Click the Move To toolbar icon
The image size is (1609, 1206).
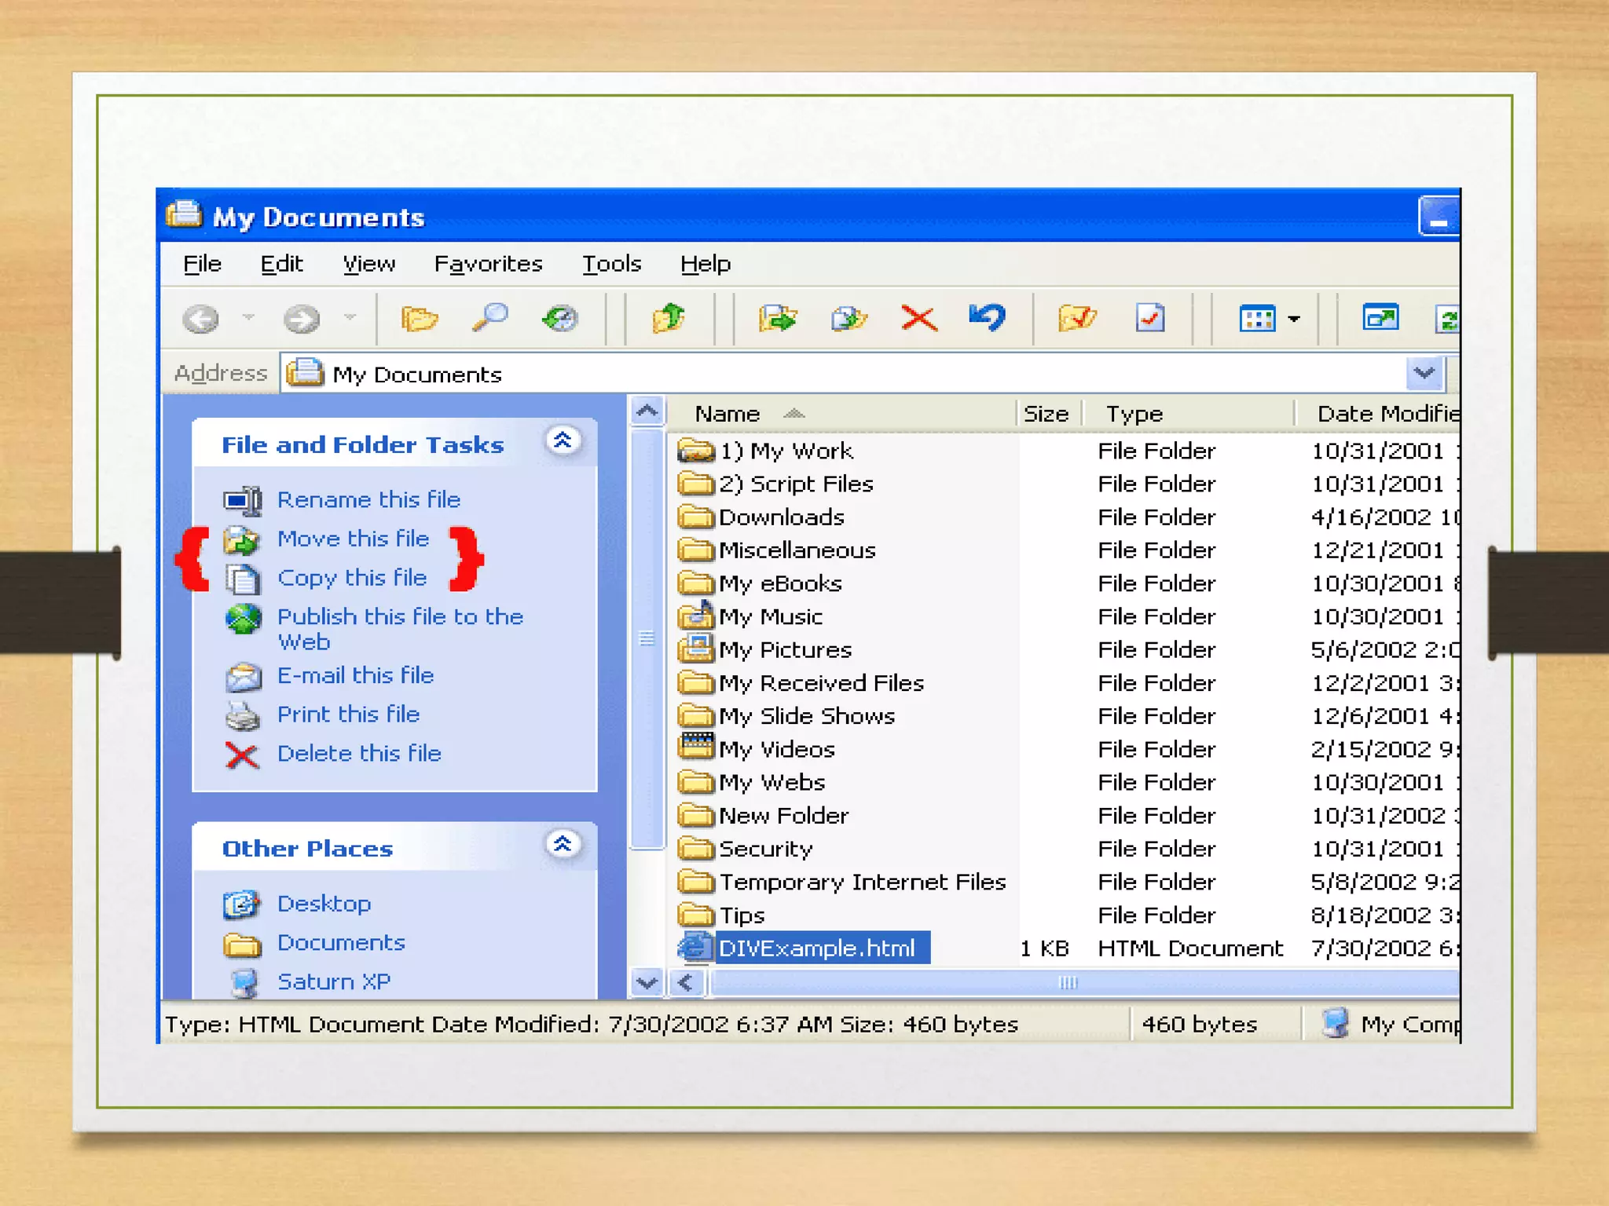[x=777, y=318]
